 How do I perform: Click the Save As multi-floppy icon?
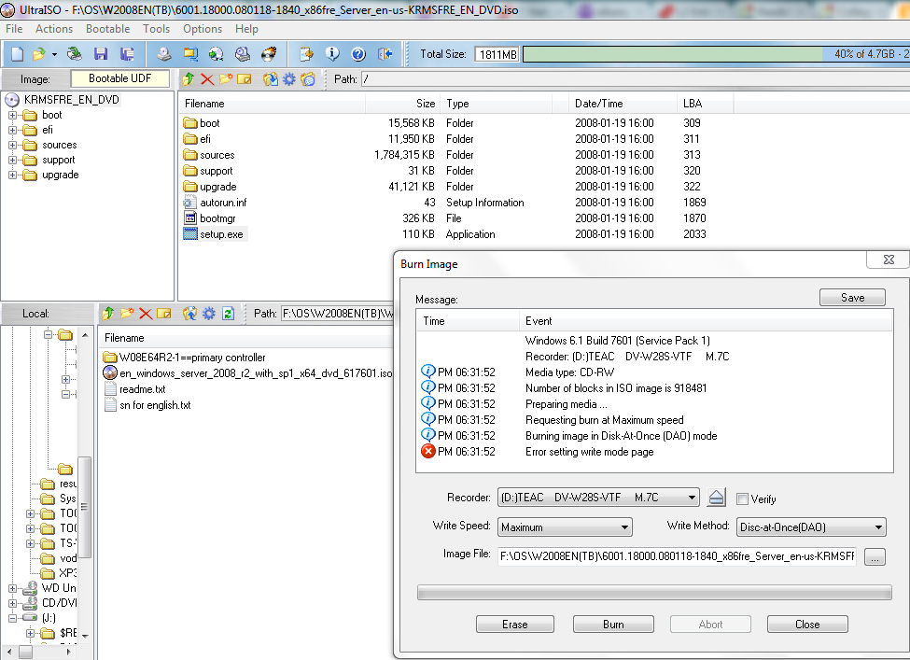[x=127, y=54]
